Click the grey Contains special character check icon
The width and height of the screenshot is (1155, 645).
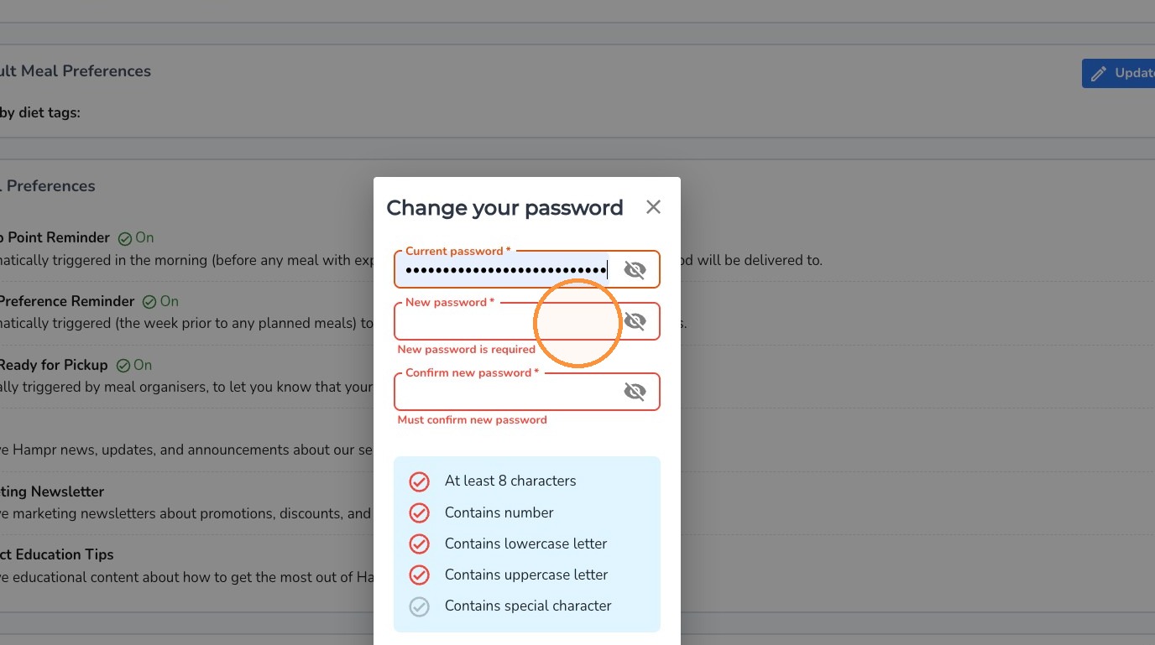(x=419, y=606)
